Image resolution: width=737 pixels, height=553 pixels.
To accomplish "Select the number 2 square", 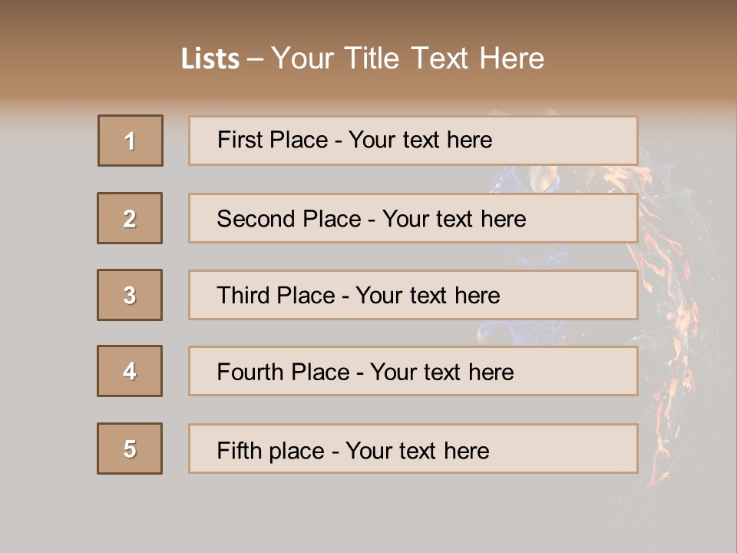I will 130,218.
